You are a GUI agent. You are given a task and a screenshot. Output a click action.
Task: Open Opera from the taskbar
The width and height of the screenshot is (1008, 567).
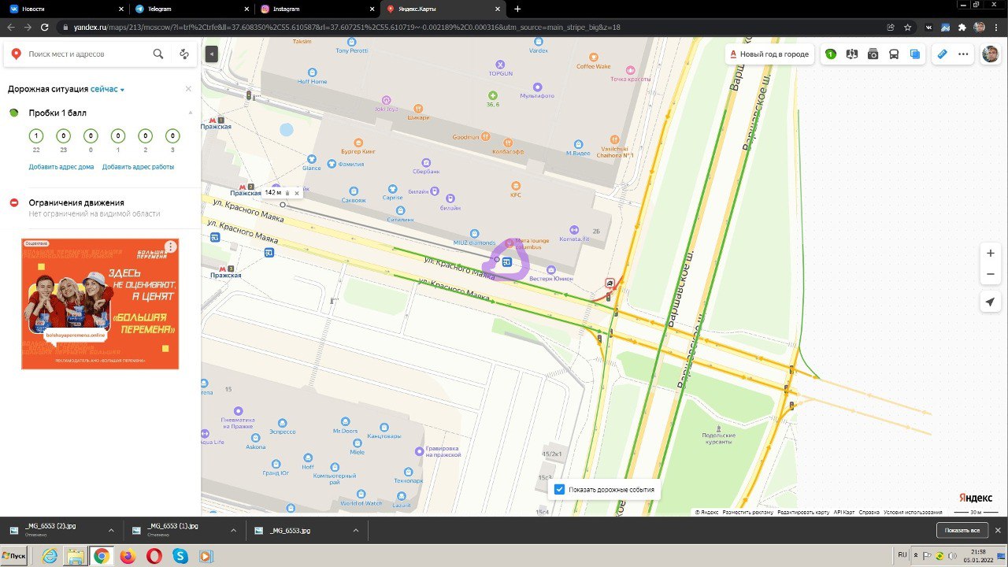point(154,556)
